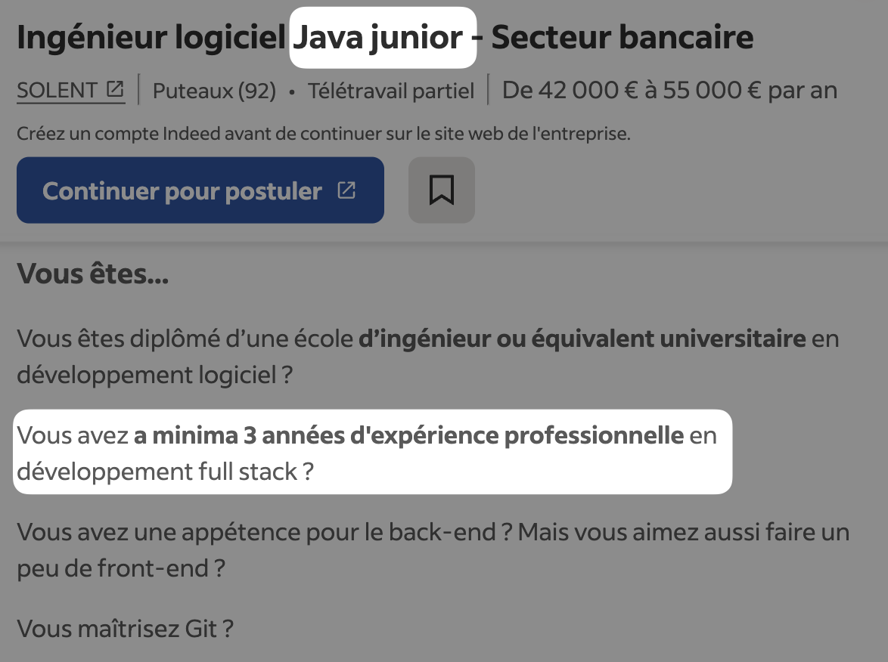
Task: Click external-link icon inside apply button
Action: [346, 190]
